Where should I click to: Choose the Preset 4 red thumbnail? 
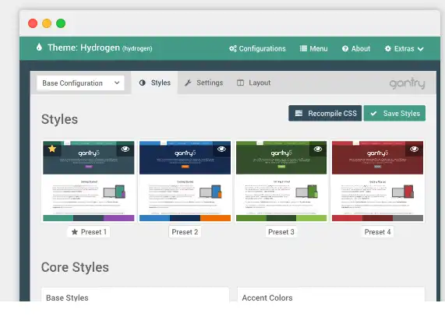point(377,181)
